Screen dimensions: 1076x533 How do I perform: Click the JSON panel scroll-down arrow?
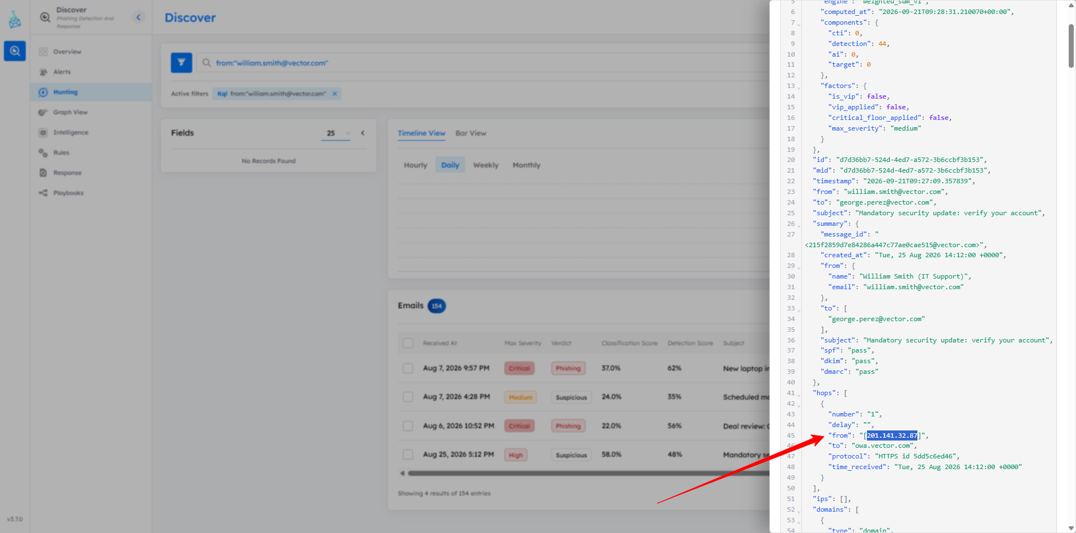pos(1071,528)
